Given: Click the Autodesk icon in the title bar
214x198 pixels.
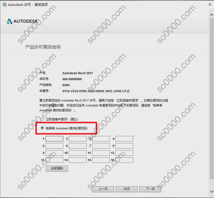Looking at the screenshot, I should point(4,5).
